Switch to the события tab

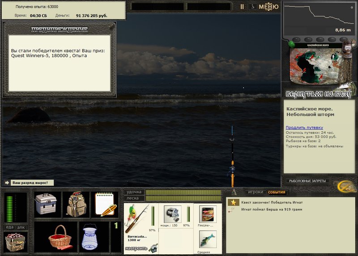click(277, 192)
